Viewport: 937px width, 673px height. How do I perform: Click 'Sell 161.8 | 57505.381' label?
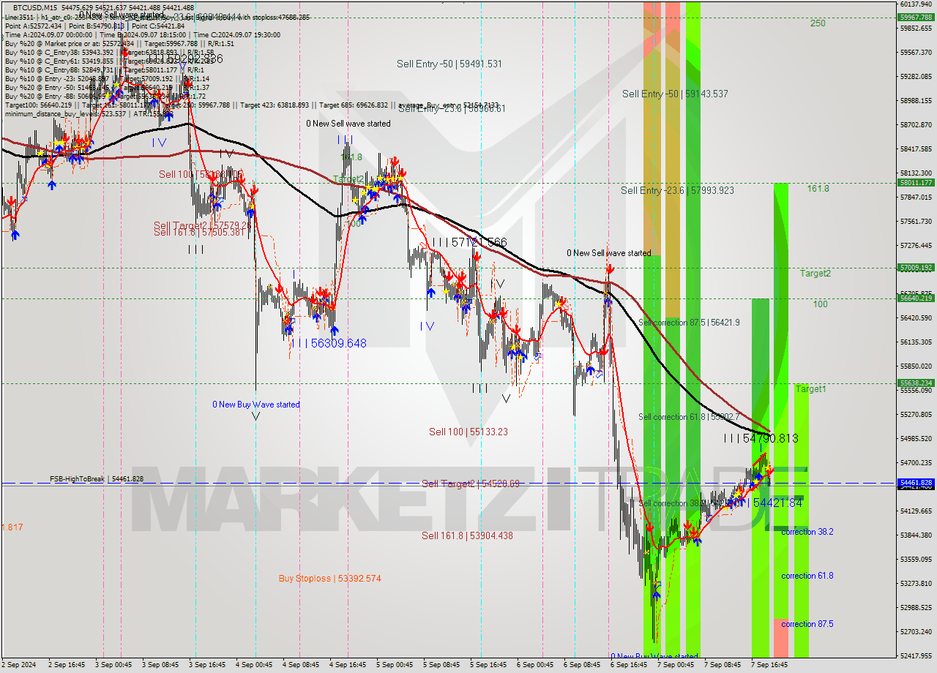tap(199, 232)
